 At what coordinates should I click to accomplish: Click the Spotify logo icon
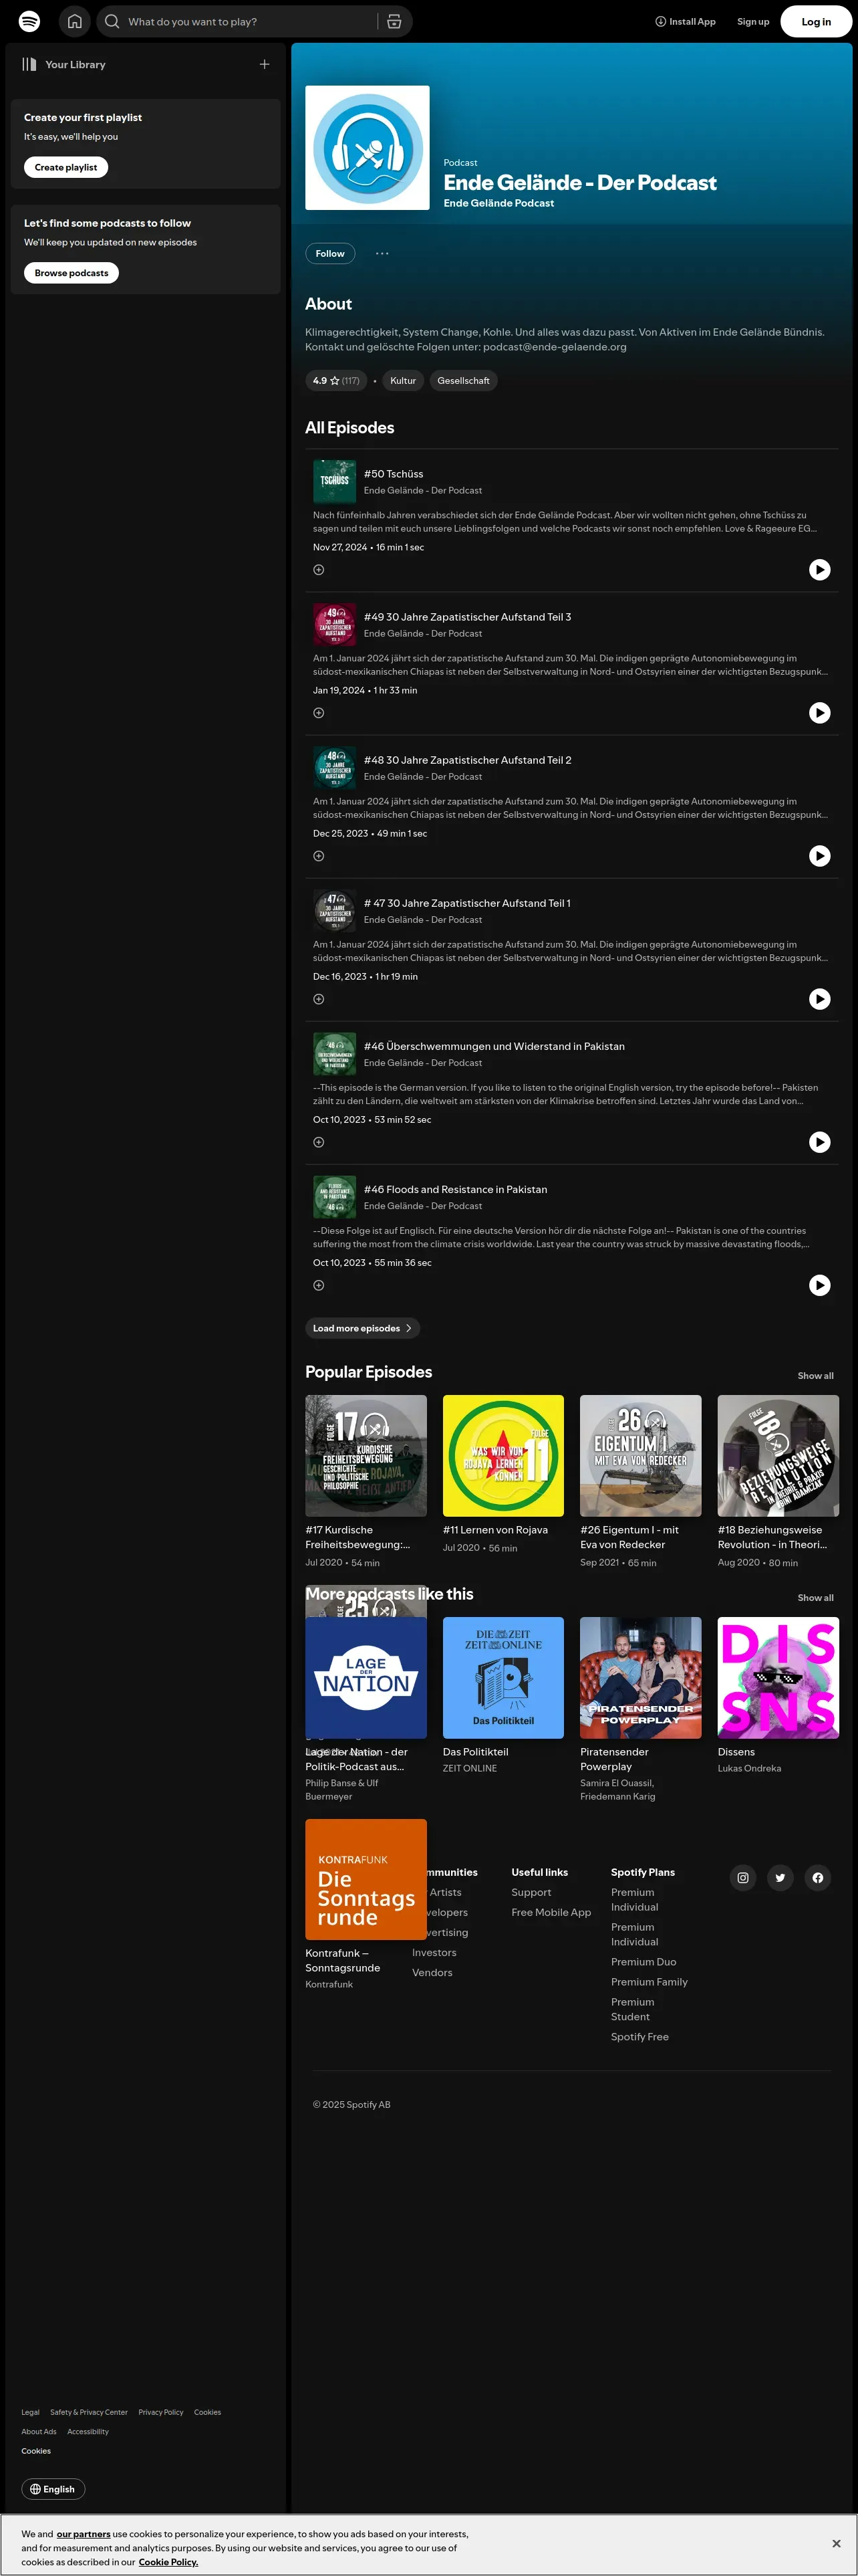click(30, 21)
